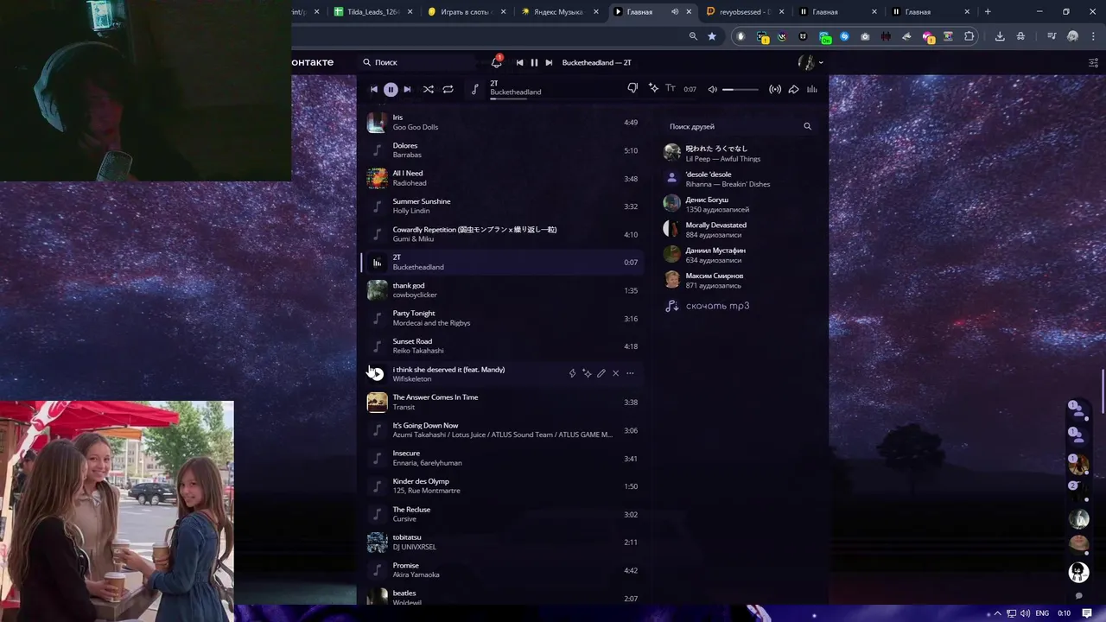The height and width of the screenshot is (622, 1106).
Task: Show lyrics with the Tt icon
Action: (670, 88)
